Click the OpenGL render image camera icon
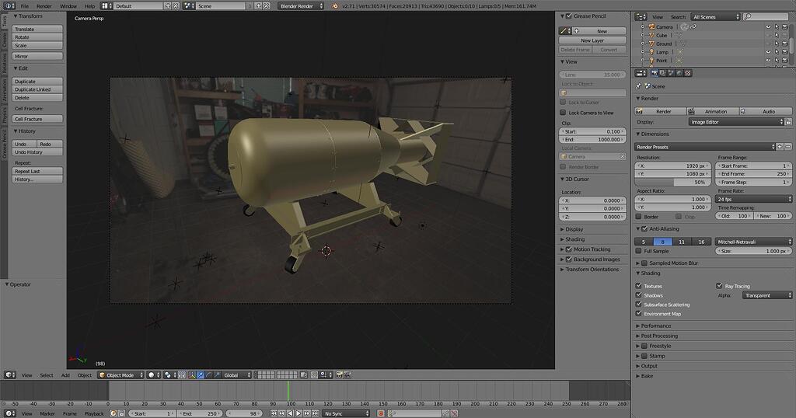The image size is (796, 418). [339, 375]
